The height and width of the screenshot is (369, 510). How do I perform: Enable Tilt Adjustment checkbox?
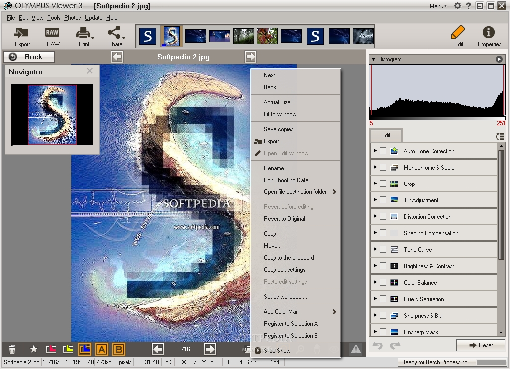(x=383, y=200)
